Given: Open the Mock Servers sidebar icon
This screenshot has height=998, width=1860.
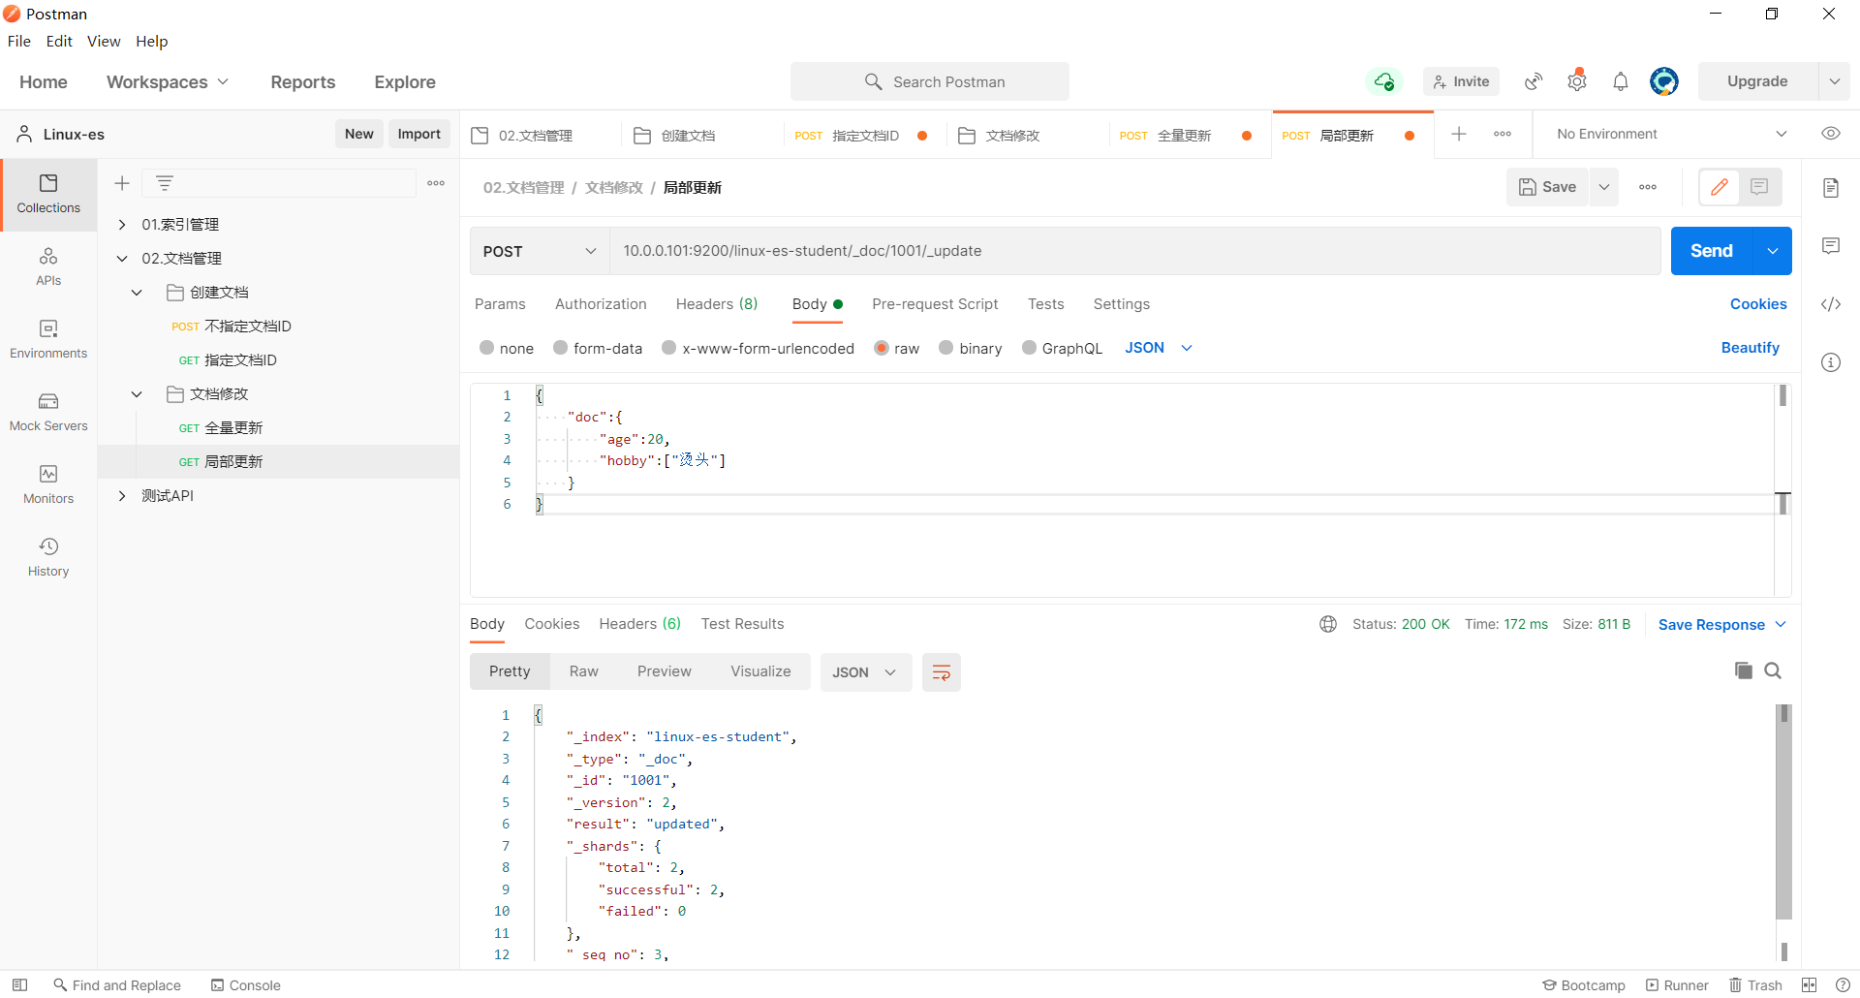Looking at the screenshot, I should point(48,412).
